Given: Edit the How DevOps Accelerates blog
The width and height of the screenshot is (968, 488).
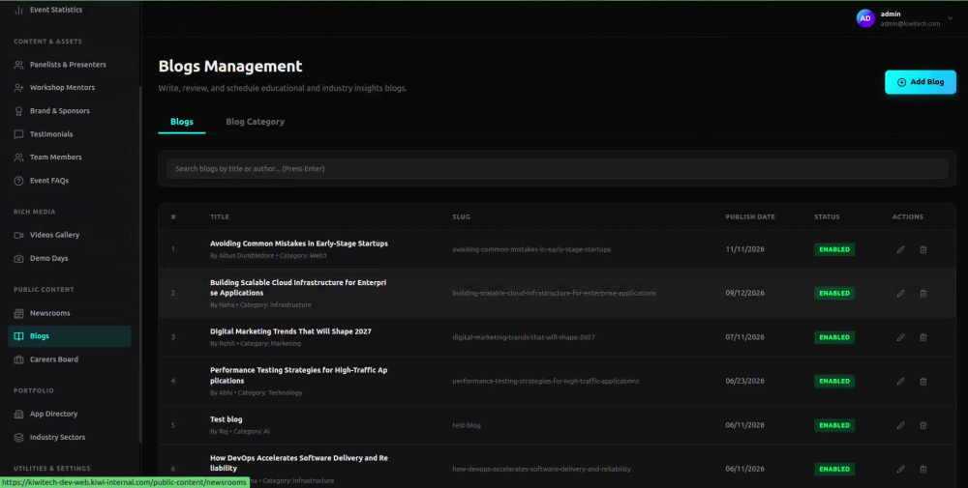Looking at the screenshot, I should 900,470.
